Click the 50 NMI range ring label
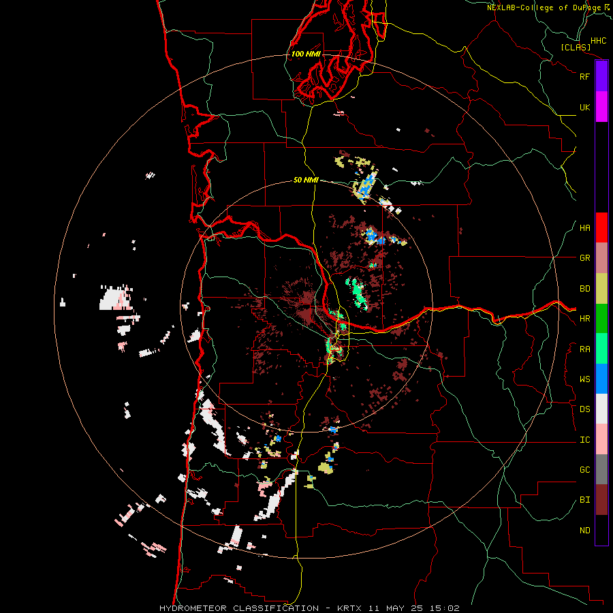Image resolution: width=613 pixels, height=613 pixels. [306, 180]
